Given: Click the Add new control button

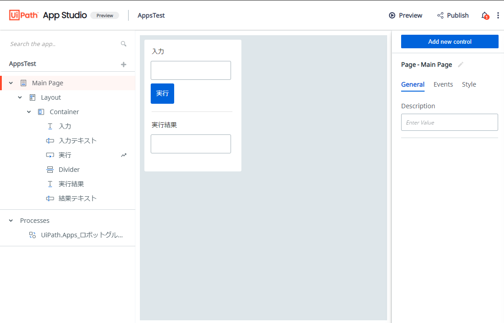Looking at the screenshot, I should [450, 42].
